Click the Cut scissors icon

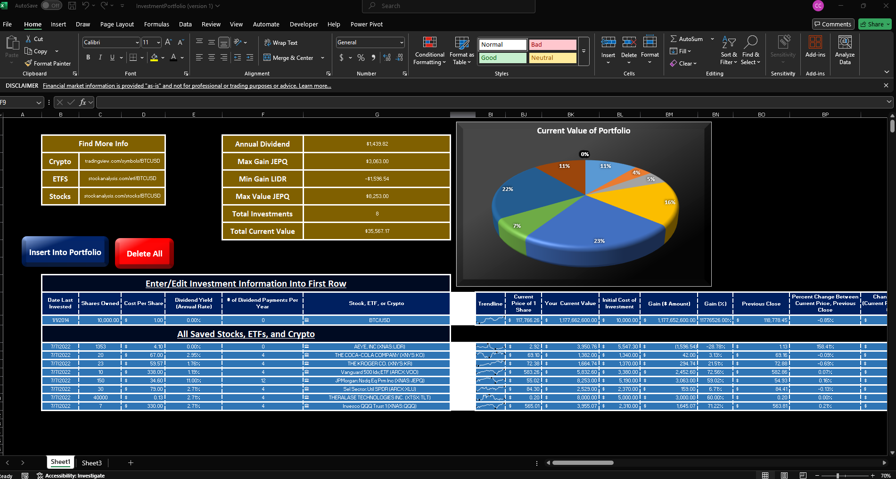pyautogui.click(x=29, y=39)
